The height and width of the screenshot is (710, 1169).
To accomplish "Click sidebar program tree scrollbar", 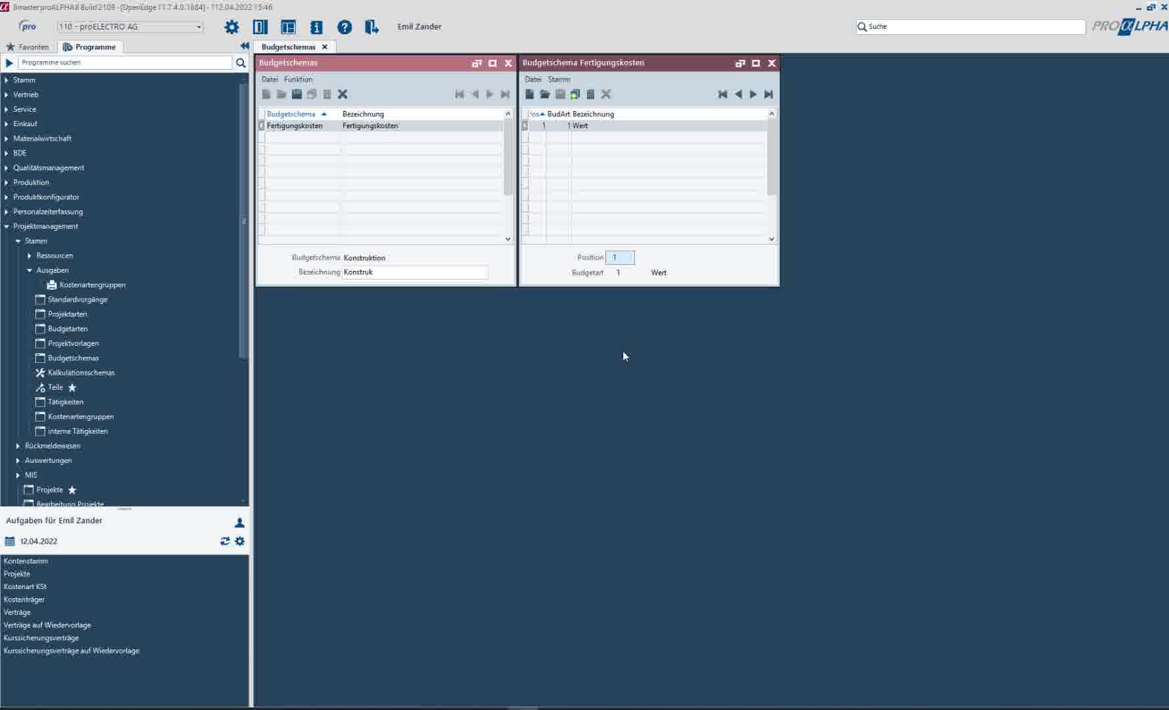I will pyautogui.click(x=243, y=220).
